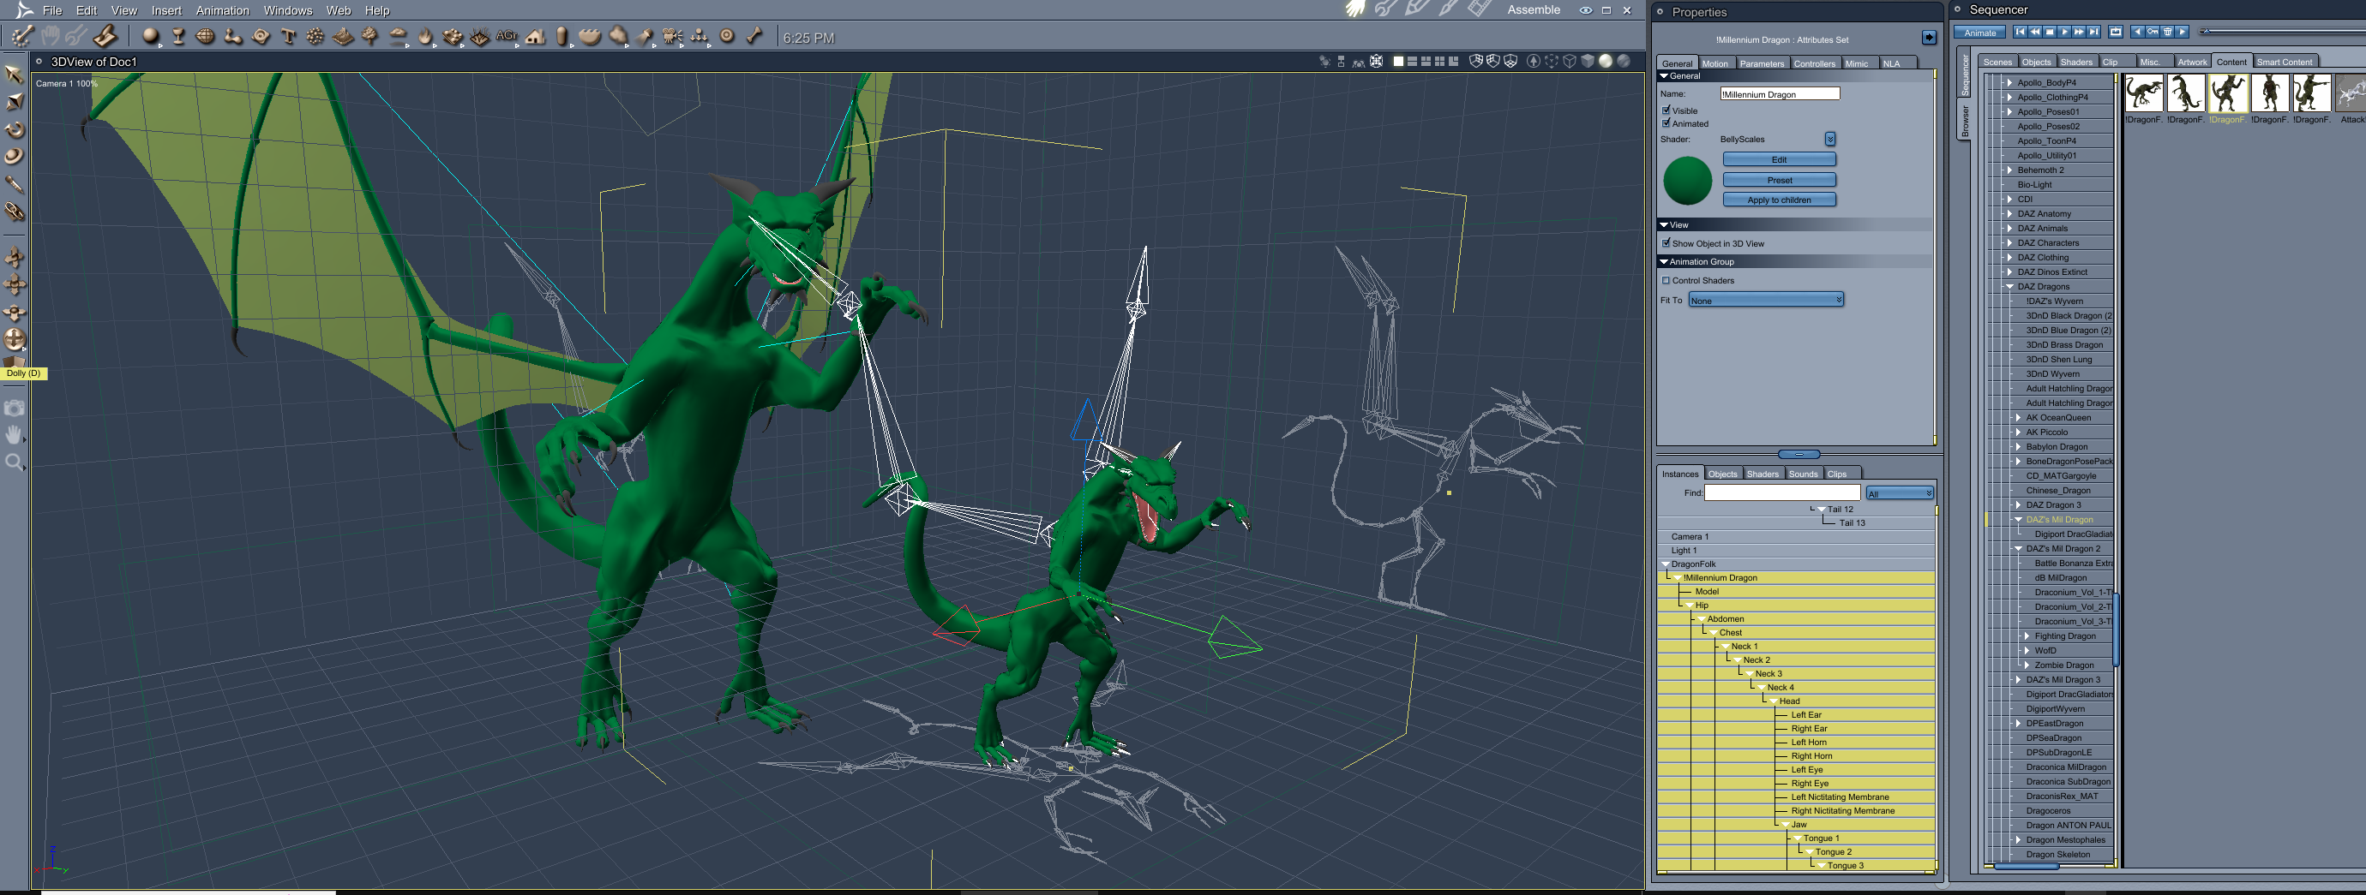Collapse the DragonFolk tree node

point(1665,564)
